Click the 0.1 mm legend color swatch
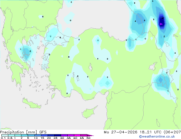The image size is (181, 139). [5, 135]
